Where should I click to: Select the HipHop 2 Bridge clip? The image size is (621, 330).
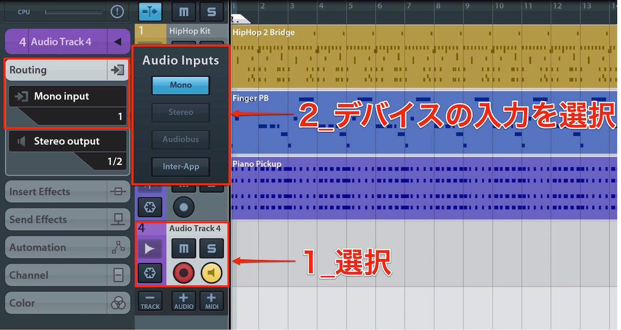423,56
